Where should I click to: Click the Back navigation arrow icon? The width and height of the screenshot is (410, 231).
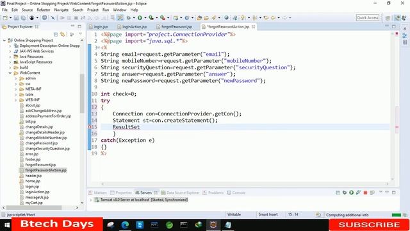click(x=274, y=18)
